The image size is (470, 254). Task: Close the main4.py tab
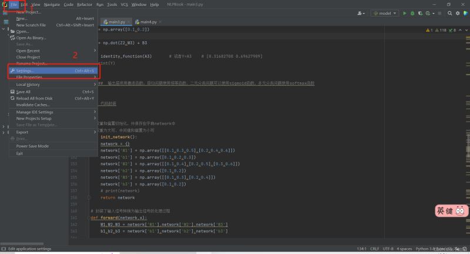coord(160,22)
